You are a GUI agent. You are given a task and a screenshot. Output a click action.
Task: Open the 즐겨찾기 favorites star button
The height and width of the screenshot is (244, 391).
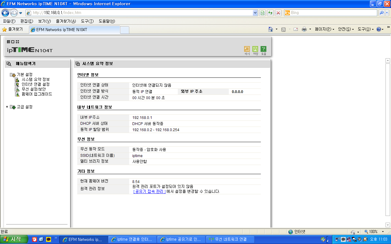tap(13, 29)
